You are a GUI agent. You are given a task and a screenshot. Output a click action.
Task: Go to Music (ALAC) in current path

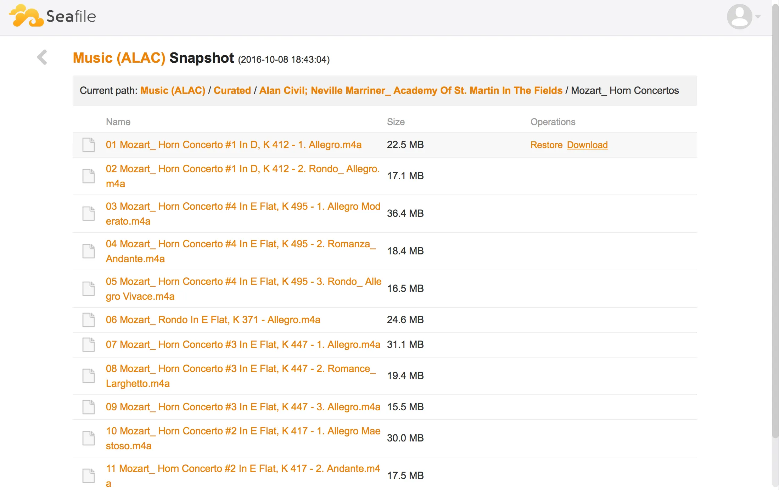click(173, 90)
